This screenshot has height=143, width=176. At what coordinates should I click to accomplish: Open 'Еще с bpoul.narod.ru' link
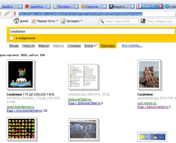tap(153, 107)
